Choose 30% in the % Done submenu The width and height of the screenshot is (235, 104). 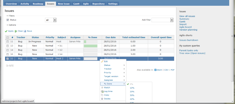(132, 95)
